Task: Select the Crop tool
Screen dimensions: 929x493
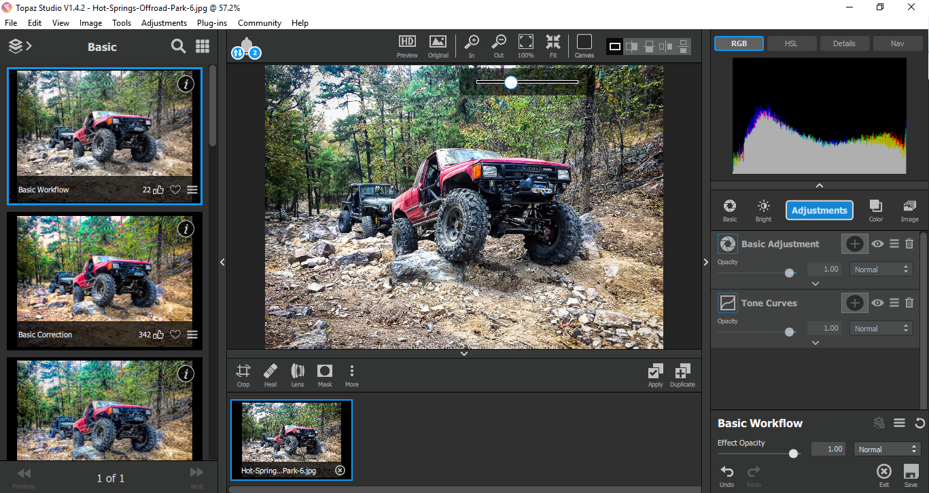Action: pyautogui.click(x=243, y=375)
